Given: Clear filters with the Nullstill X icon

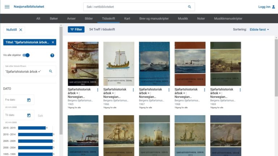Looking at the screenshot, I should (21, 30).
